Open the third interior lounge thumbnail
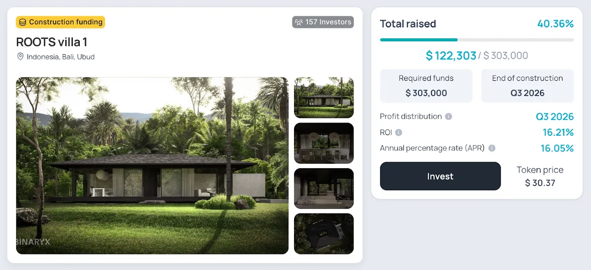Image resolution: width=591 pixels, height=270 pixels. (x=324, y=188)
